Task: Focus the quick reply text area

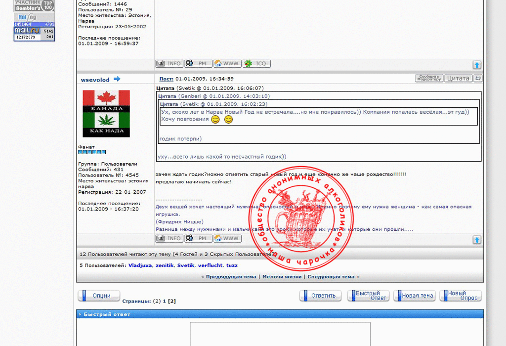Action: click(x=280, y=334)
